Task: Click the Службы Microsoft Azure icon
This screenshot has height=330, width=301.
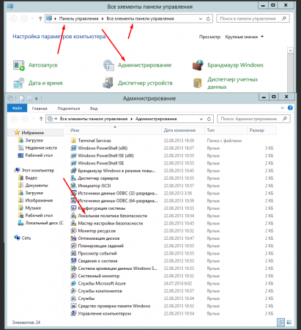Action: [73, 284]
